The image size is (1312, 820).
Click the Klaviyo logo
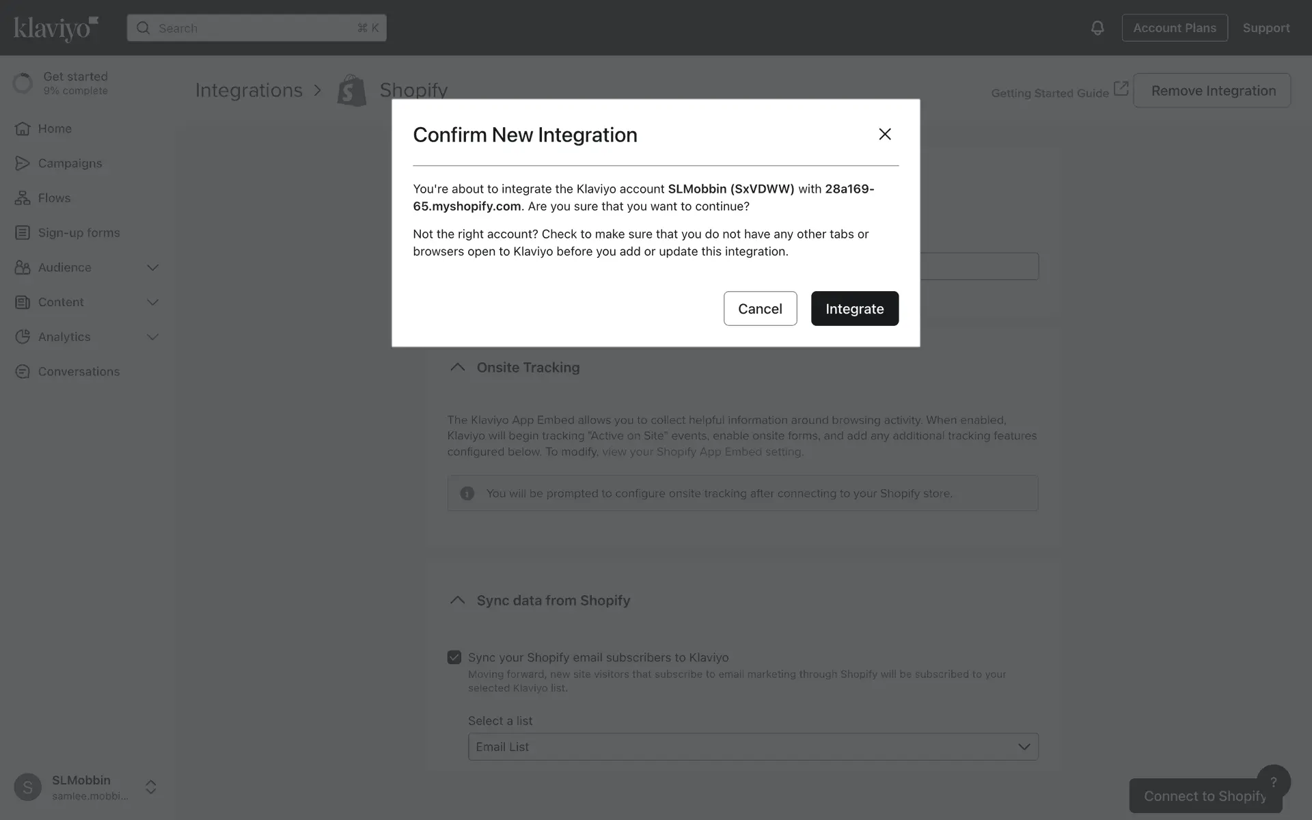click(56, 28)
